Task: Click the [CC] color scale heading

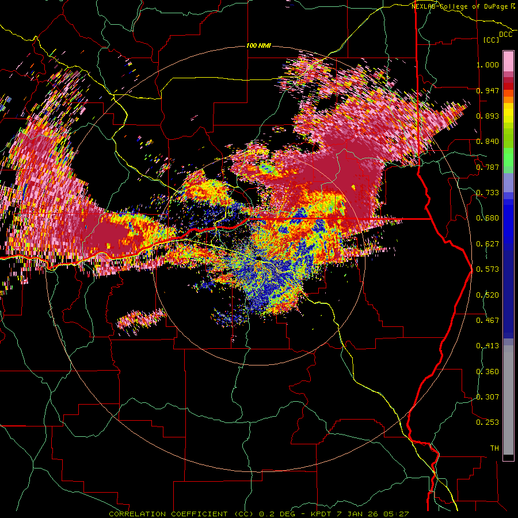Action: click(x=492, y=40)
